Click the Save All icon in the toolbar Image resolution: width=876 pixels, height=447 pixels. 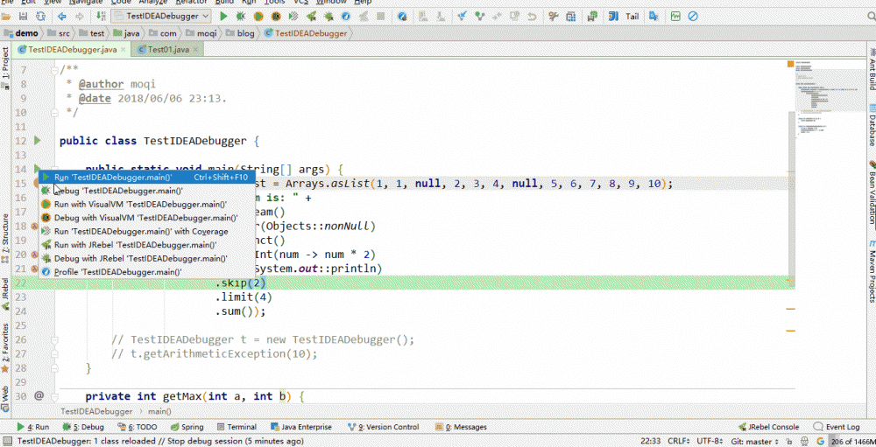click(x=24, y=16)
